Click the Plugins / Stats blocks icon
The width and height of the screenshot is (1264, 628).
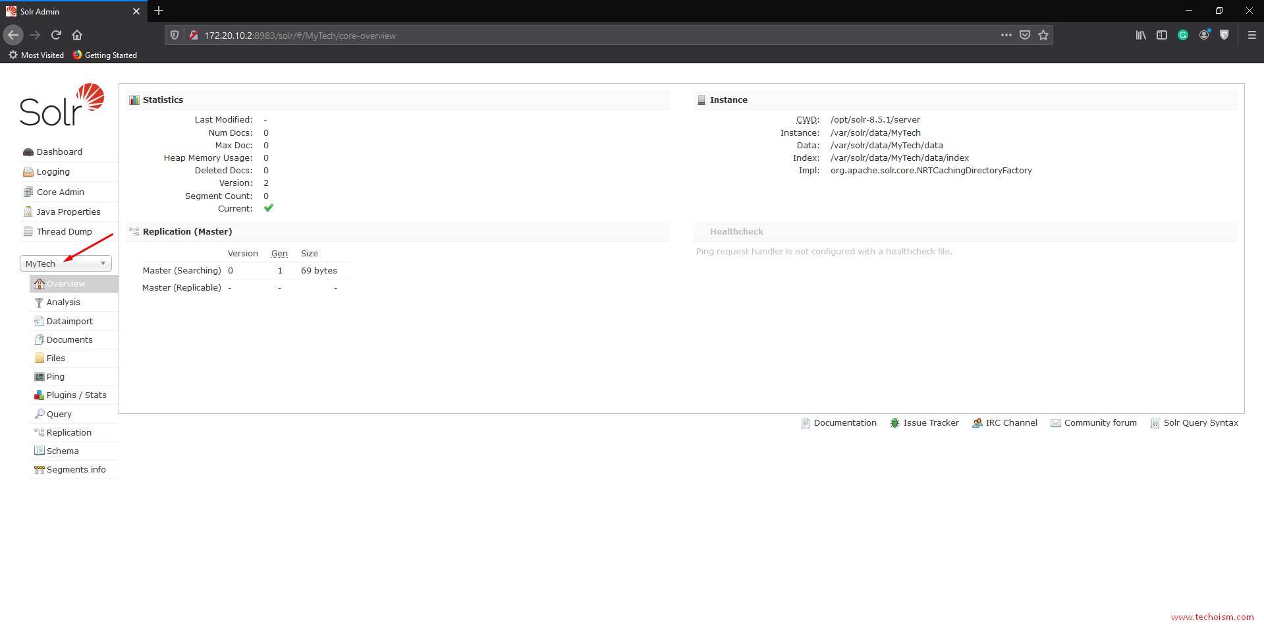click(x=40, y=395)
